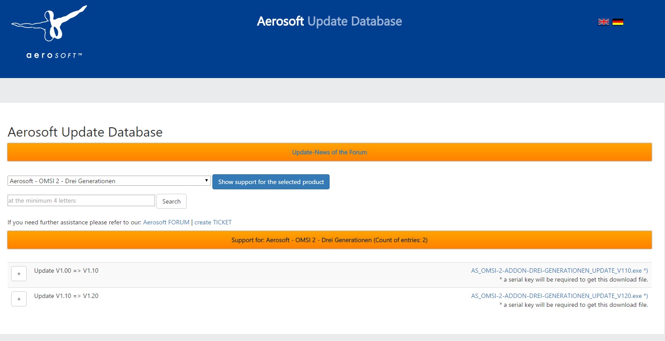The height and width of the screenshot is (341, 665).
Task: Click the Update V1.00 => V1.10 text
Action: (66, 270)
